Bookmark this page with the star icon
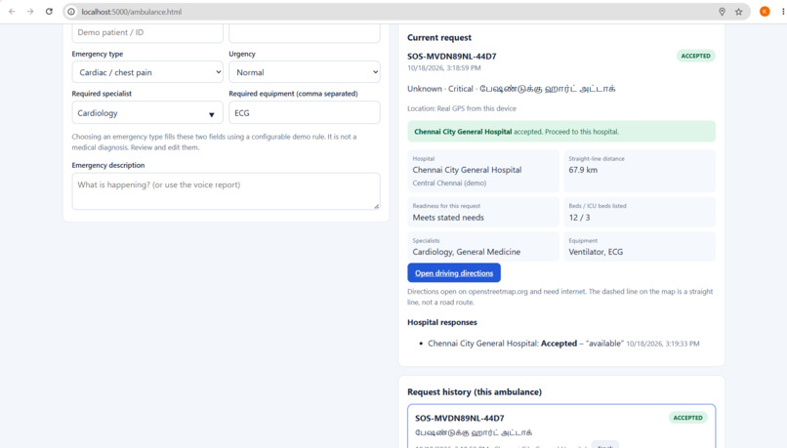Image resolution: width=787 pixels, height=448 pixels. (x=738, y=12)
